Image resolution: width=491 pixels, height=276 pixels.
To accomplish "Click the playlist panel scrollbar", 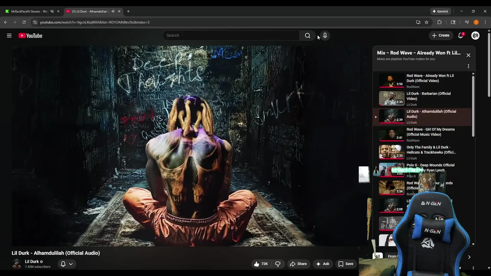I will pyautogui.click(x=473, y=105).
